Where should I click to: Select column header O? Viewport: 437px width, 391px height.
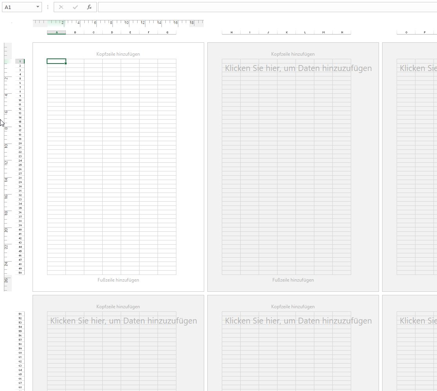[406, 32]
